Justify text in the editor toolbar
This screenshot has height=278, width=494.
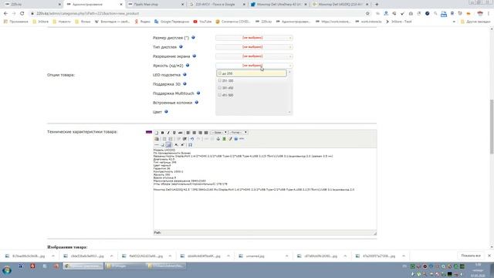pos(206,133)
